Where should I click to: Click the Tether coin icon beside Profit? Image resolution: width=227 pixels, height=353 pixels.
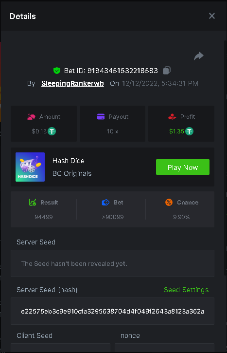[189, 131]
